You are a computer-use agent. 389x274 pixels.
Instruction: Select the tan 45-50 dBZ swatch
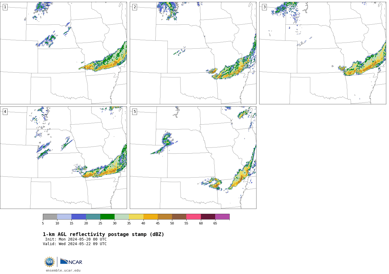tap(165, 217)
